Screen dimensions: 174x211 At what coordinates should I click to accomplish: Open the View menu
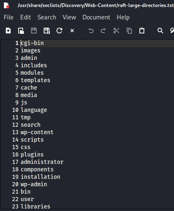click(x=69, y=17)
